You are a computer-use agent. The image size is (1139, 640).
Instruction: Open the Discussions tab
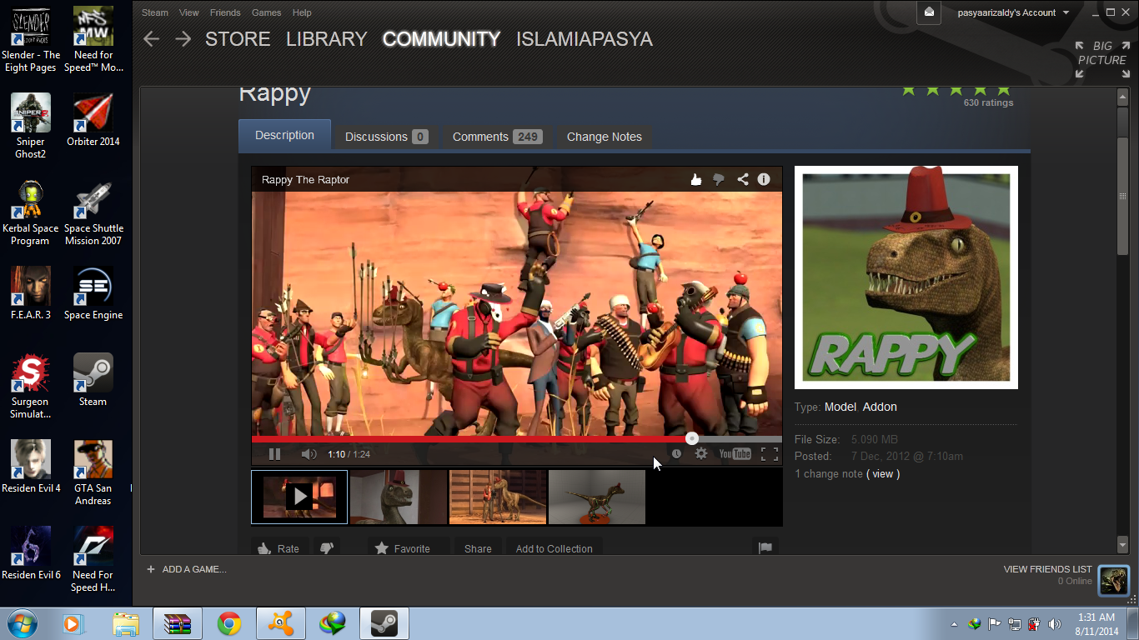386,137
